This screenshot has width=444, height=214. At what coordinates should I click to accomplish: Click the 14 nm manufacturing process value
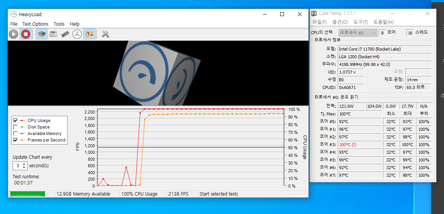(x=419, y=79)
